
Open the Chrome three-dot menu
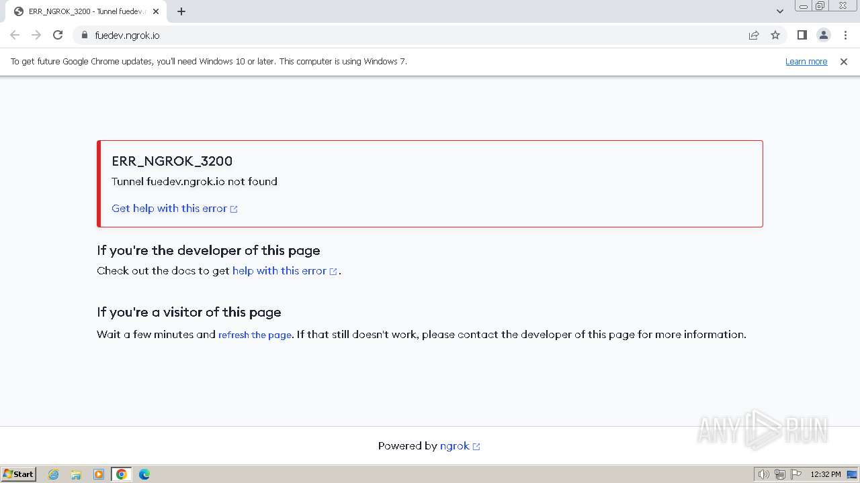pyautogui.click(x=845, y=35)
